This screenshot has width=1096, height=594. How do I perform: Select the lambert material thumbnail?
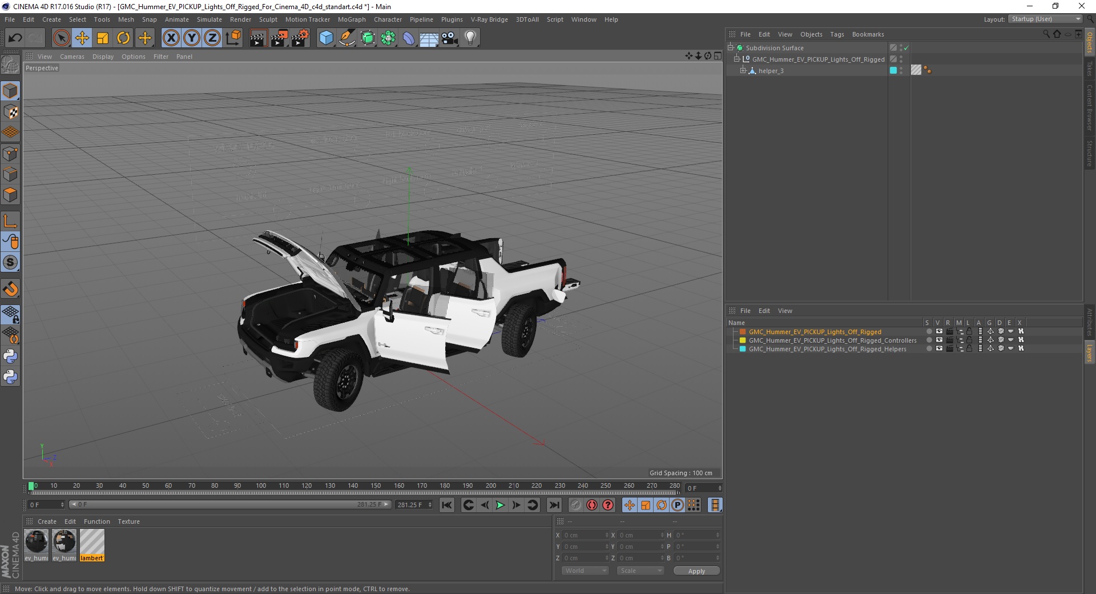pyautogui.click(x=92, y=545)
